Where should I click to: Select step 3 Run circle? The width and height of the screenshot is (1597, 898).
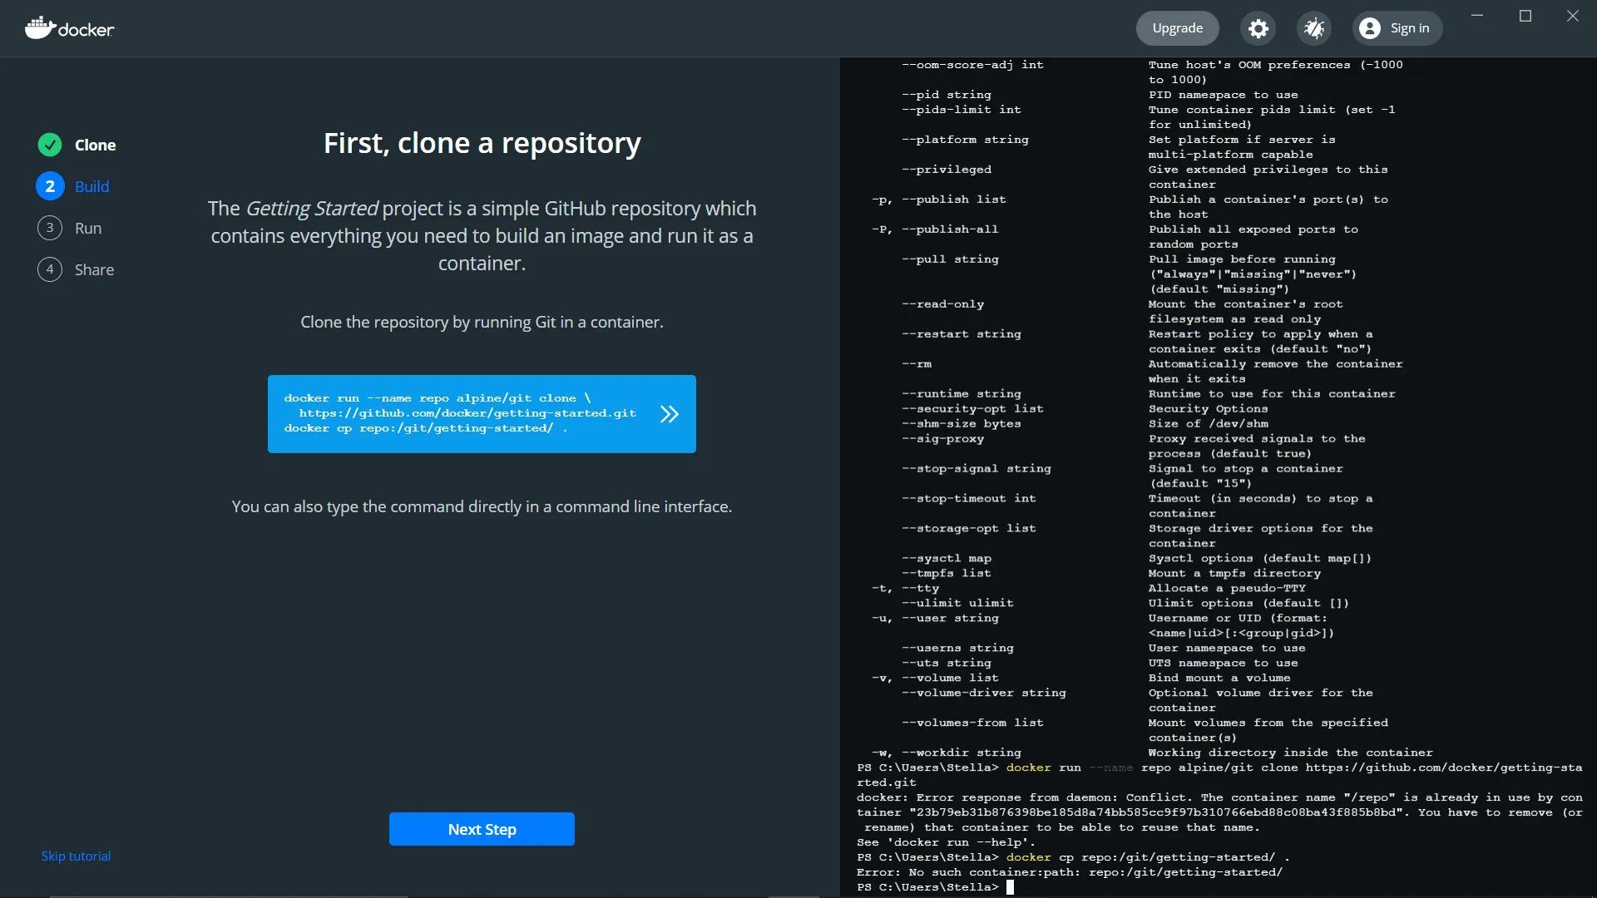pos(50,228)
